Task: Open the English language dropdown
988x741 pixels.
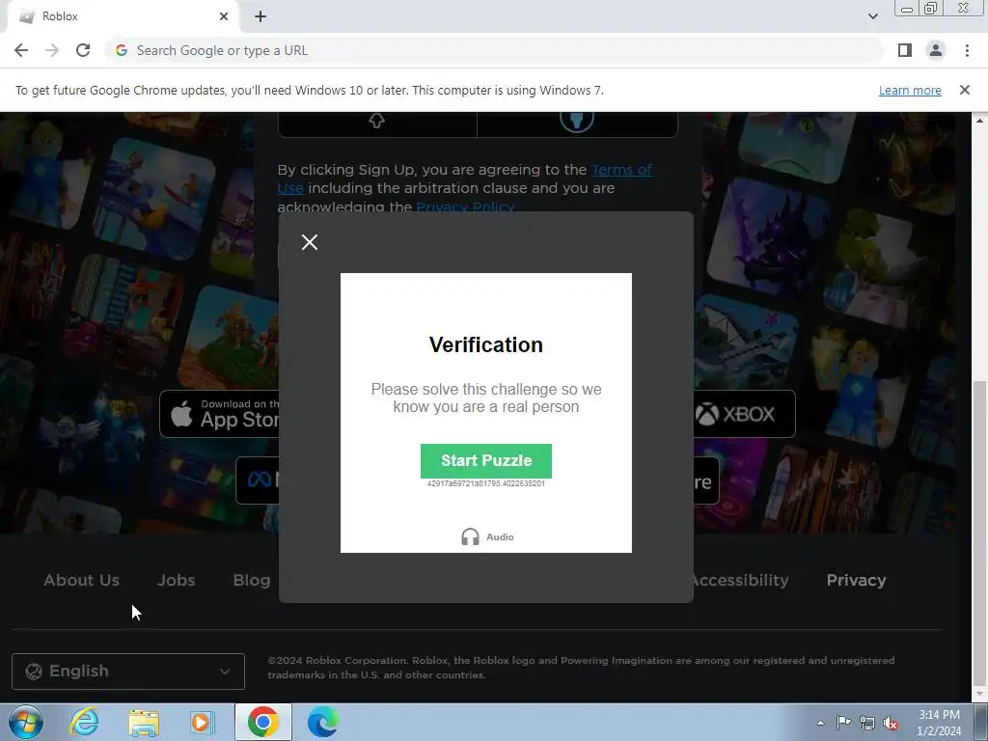Action: 128,672
